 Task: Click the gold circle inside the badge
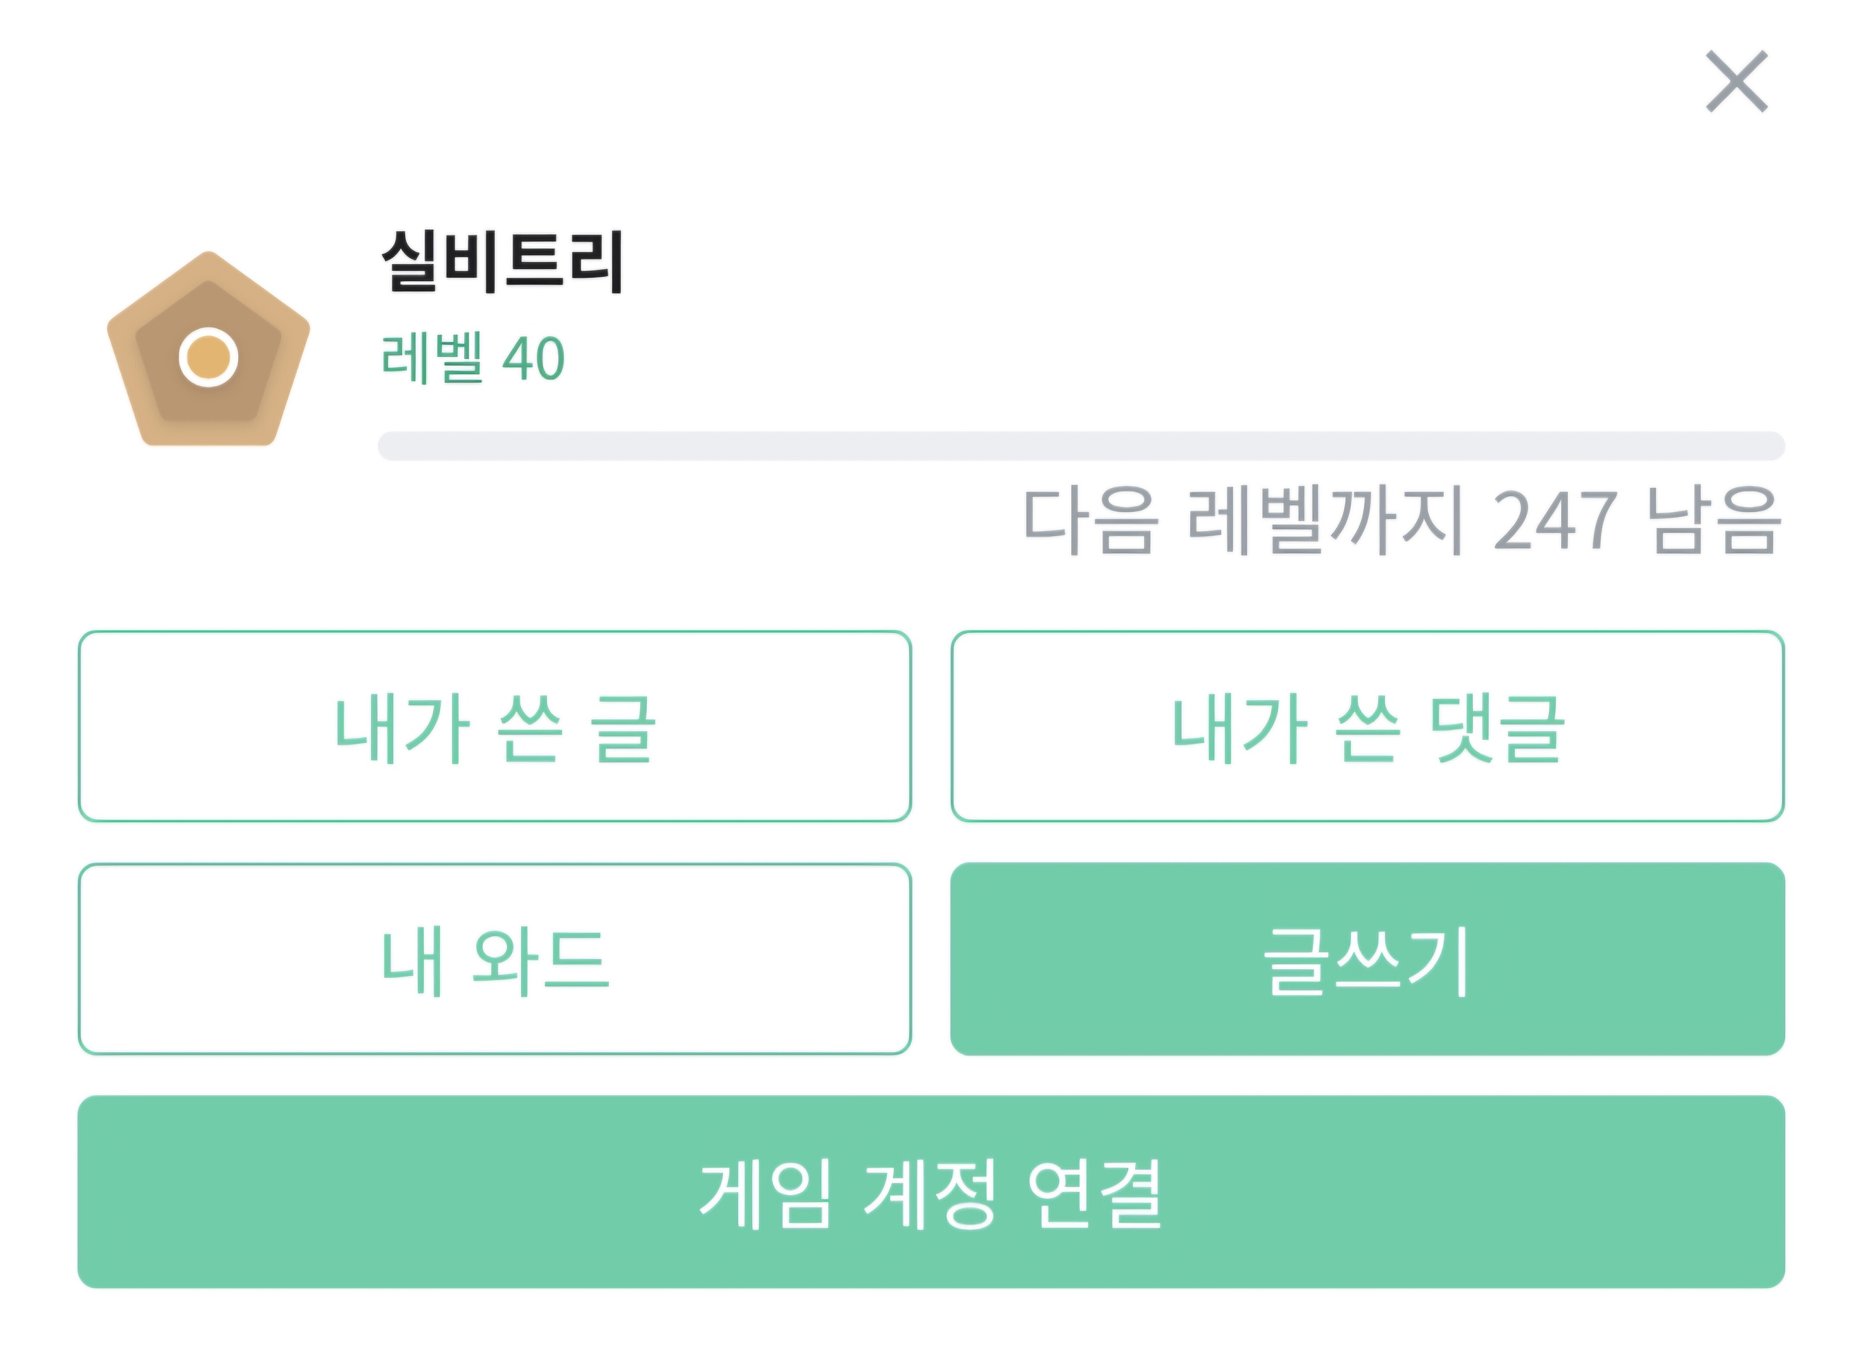(x=208, y=357)
